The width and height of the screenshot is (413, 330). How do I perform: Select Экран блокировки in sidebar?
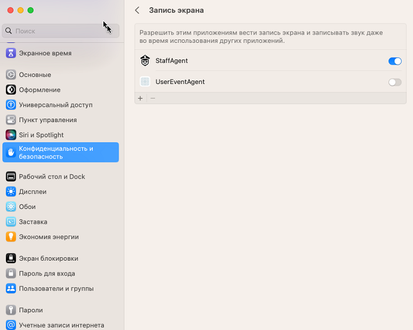[48, 258]
